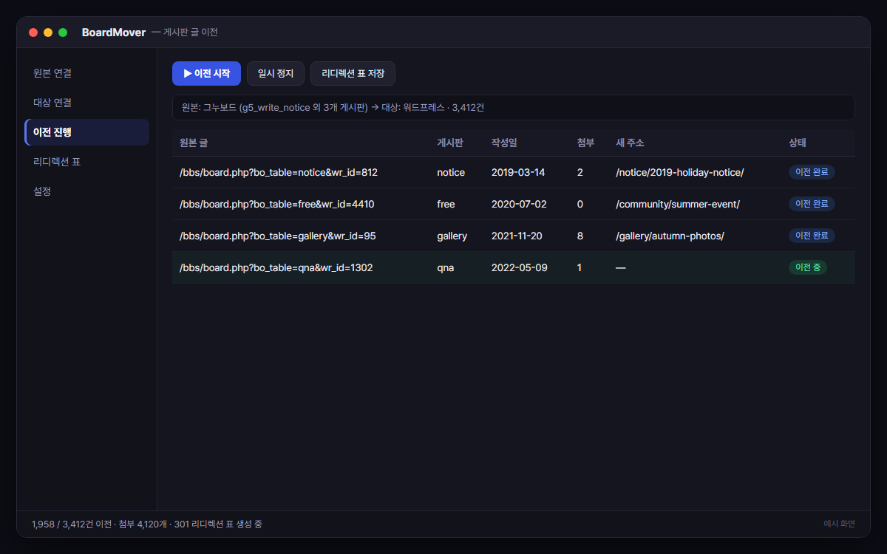887x554 pixels.
Task: Click the 이전 완료 badge in the gallery row
Action: coord(812,236)
